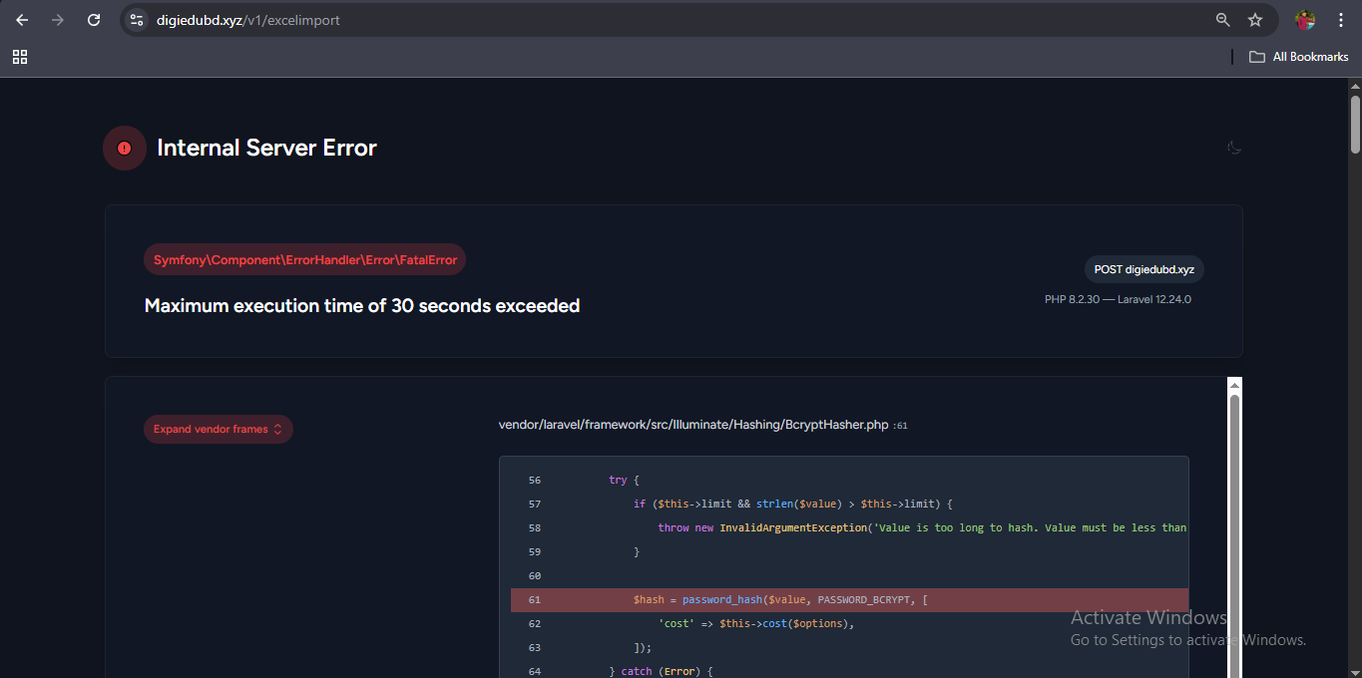Open the Chrome profile avatar
The width and height of the screenshot is (1362, 678).
[x=1305, y=20]
